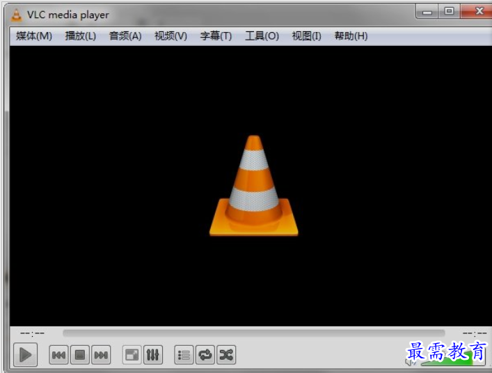The image size is (492, 373).
Task: Skip to the next media track
Action: [x=101, y=355]
